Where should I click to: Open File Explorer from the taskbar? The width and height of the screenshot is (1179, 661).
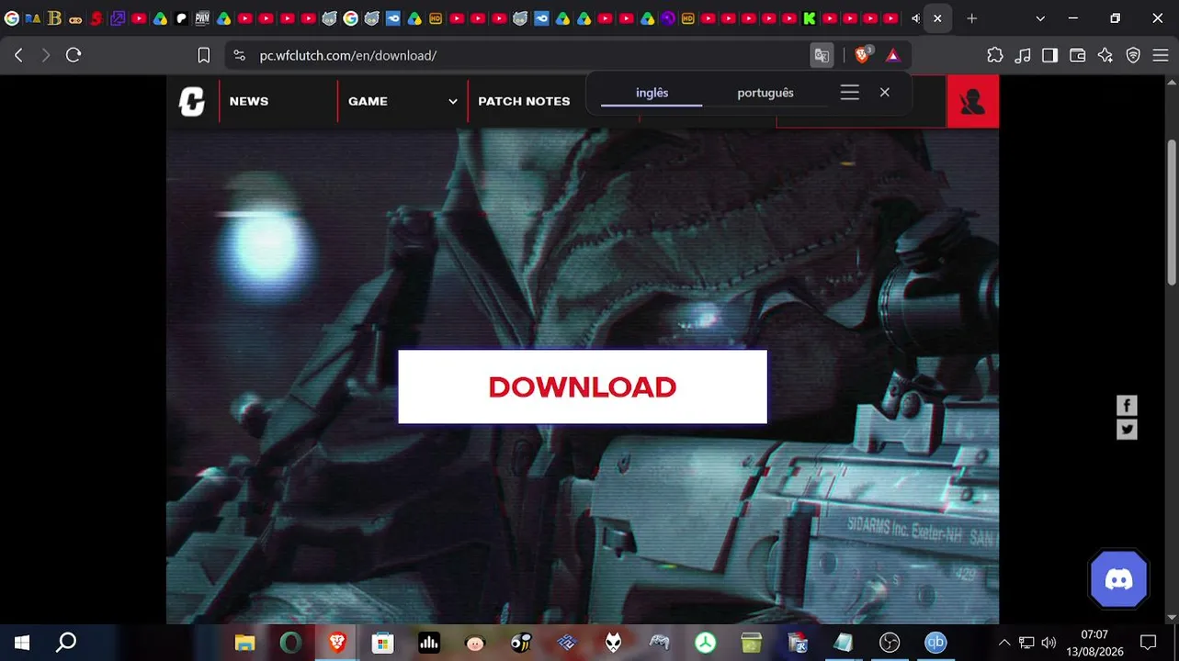tap(244, 643)
